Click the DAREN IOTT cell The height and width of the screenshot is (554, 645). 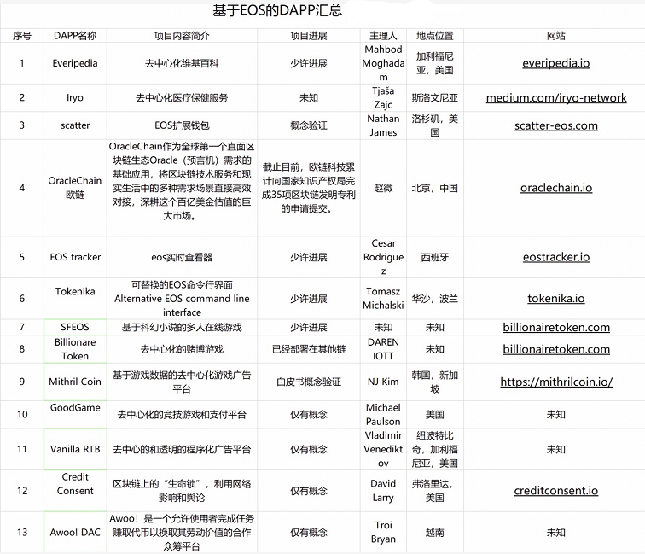pyautogui.click(x=383, y=349)
